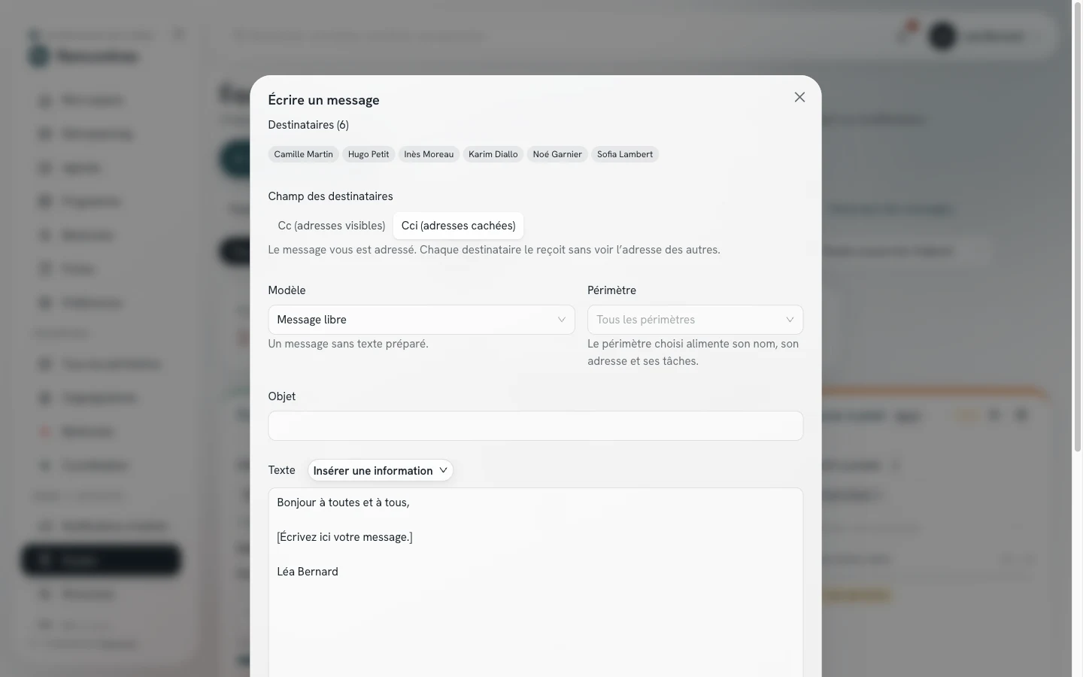
Task: Select Cc (adresses visibles) option
Action: point(332,226)
